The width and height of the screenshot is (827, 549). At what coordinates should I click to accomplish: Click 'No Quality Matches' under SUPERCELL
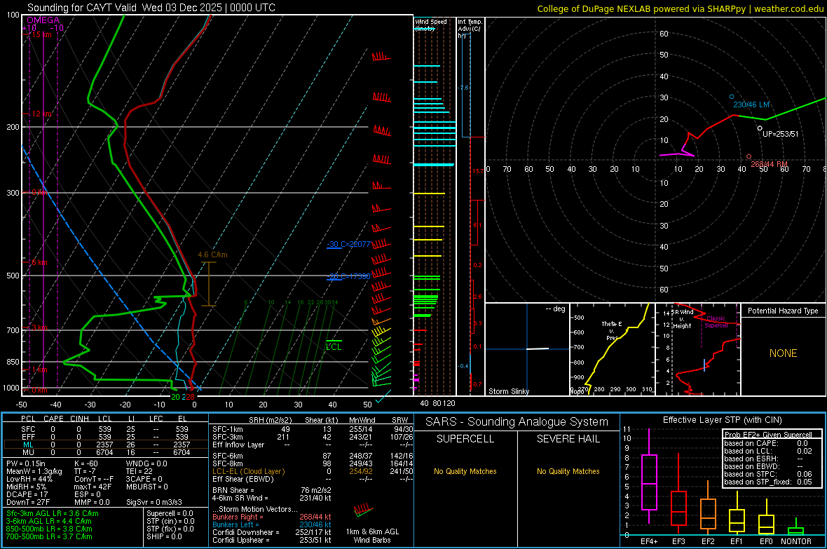coord(465,471)
